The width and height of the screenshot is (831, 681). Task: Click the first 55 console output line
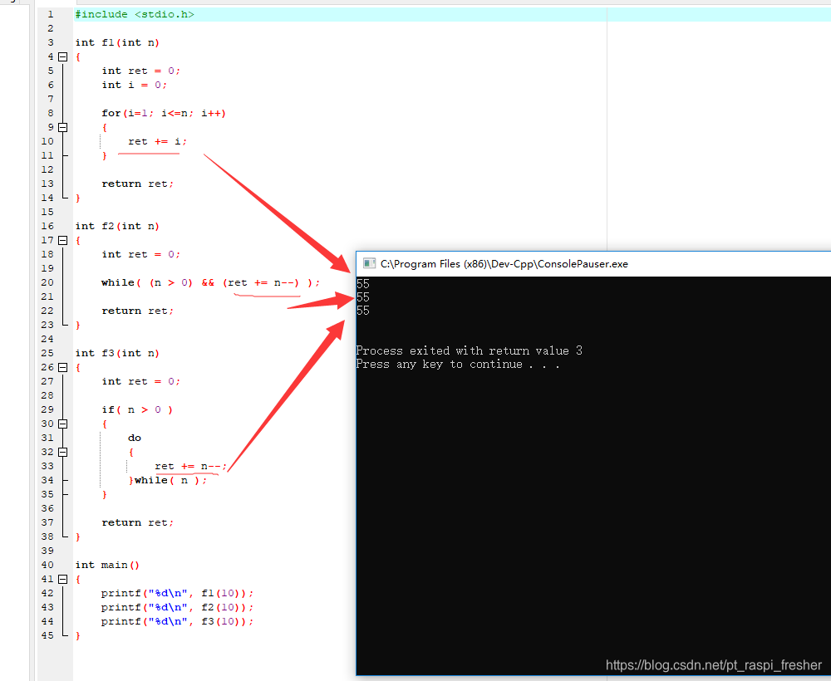point(363,284)
